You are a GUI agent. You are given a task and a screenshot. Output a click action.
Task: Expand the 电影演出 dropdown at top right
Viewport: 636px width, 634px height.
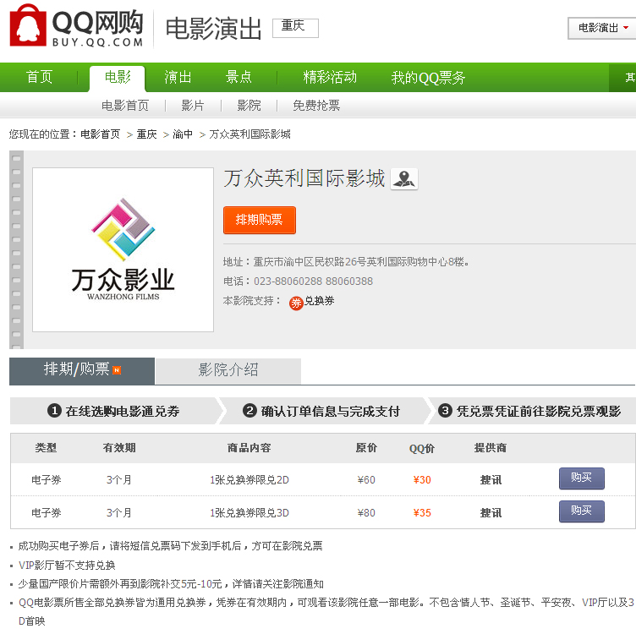(x=602, y=28)
